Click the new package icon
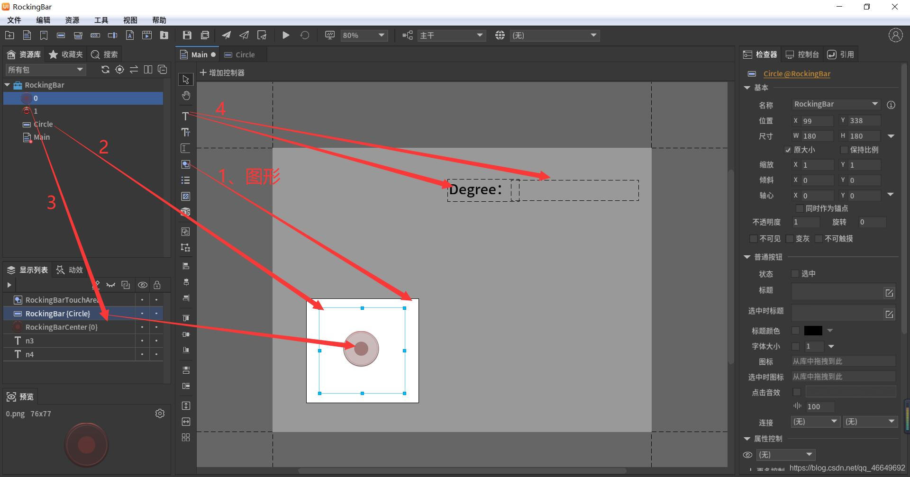The height and width of the screenshot is (477, 910). tap(9, 35)
